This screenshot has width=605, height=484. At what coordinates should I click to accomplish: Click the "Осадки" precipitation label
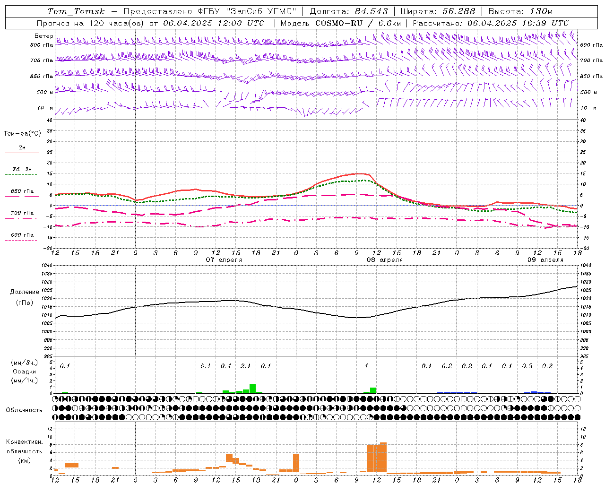click(x=25, y=372)
